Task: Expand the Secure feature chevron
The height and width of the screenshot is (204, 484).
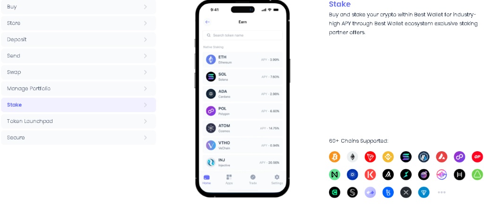Action: 145,138
